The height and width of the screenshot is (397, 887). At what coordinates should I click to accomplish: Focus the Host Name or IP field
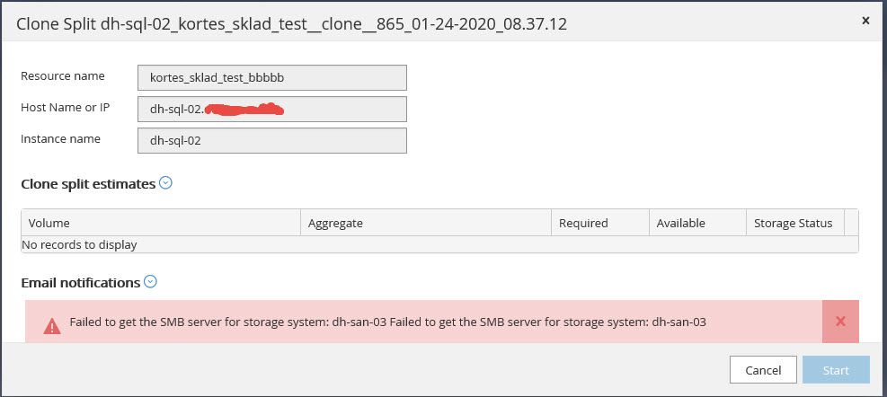(x=272, y=109)
